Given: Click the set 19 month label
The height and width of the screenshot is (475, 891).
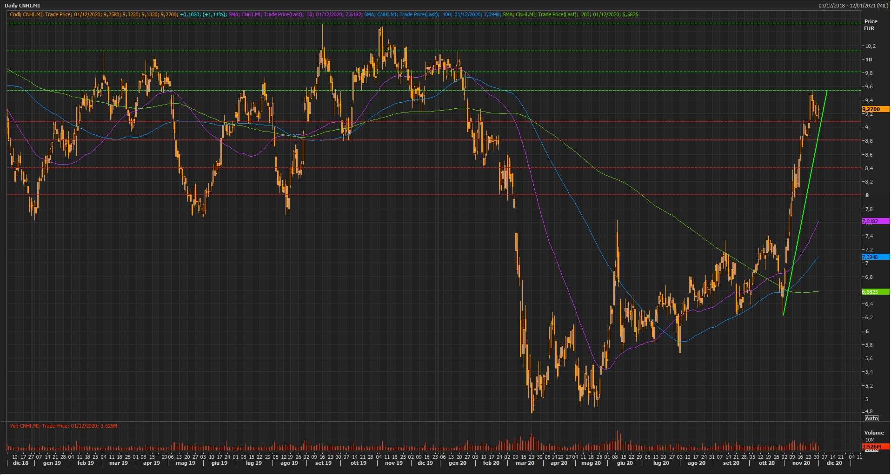Looking at the screenshot, I should 323,463.
